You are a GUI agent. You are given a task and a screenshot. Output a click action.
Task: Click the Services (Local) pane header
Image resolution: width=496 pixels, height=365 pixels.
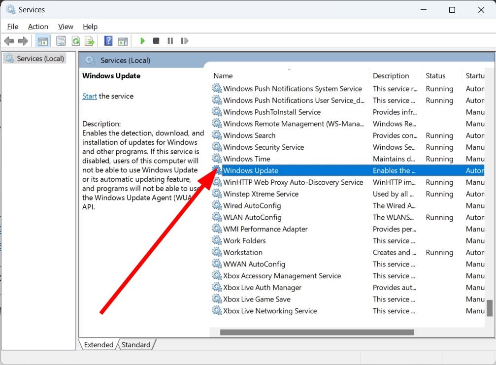(x=125, y=61)
